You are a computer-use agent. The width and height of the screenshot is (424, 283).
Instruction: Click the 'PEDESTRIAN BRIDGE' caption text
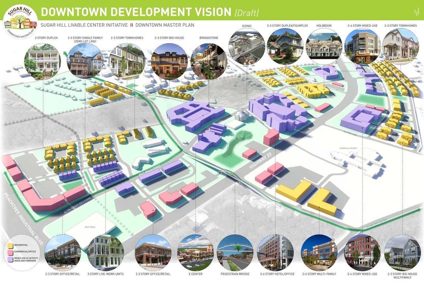pyautogui.click(x=235, y=274)
